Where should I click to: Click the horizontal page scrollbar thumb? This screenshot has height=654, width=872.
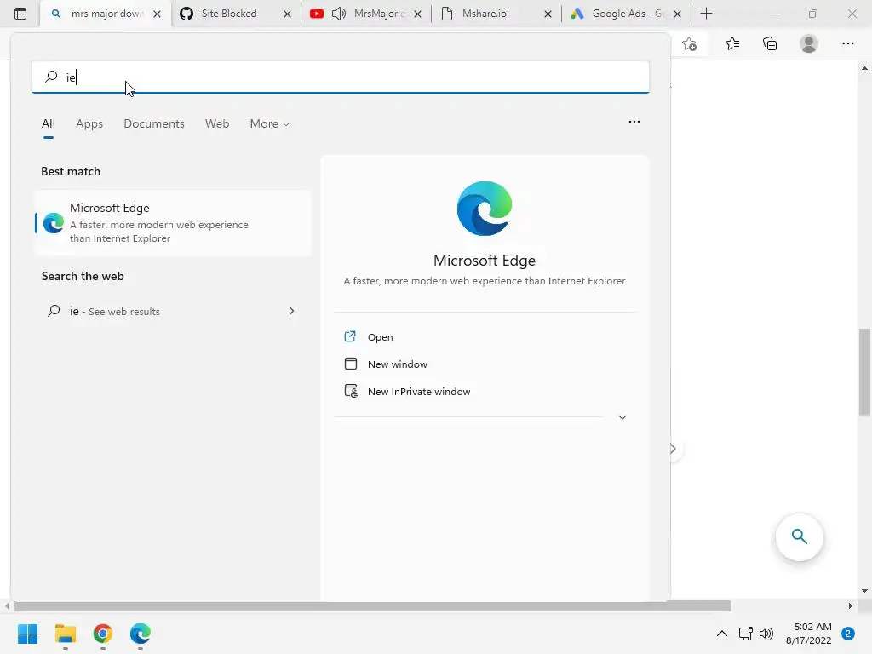click(x=373, y=605)
